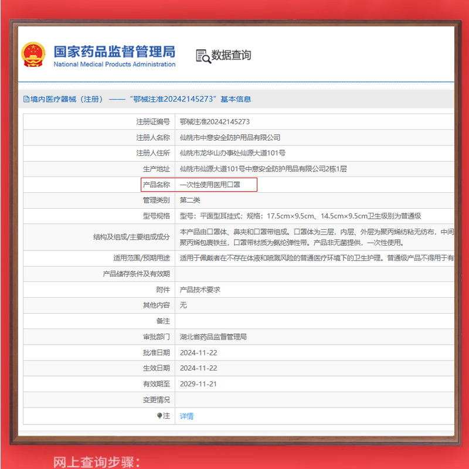Select usage text starting 适用于佩戴者

click(x=317, y=258)
